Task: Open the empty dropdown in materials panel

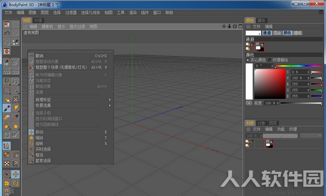Action: pos(311,136)
